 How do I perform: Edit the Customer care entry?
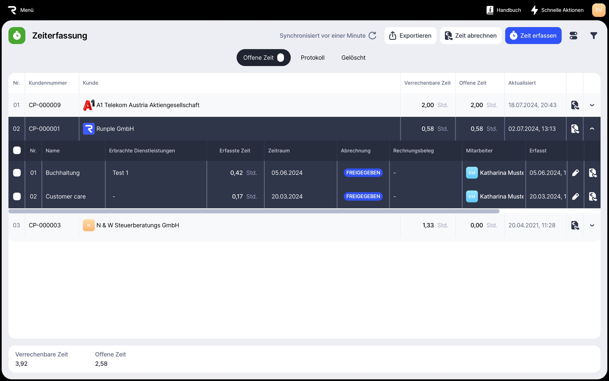[x=575, y=197]
